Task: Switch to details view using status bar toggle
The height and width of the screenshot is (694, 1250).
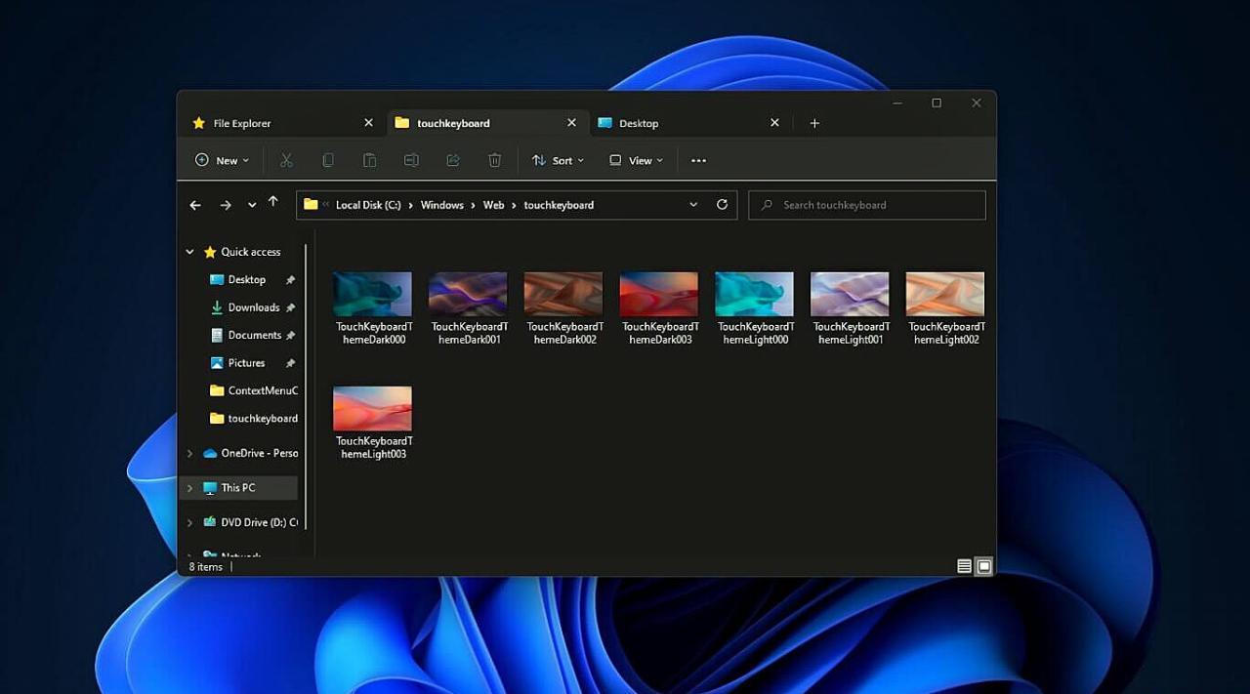Action: click(963, 566)
